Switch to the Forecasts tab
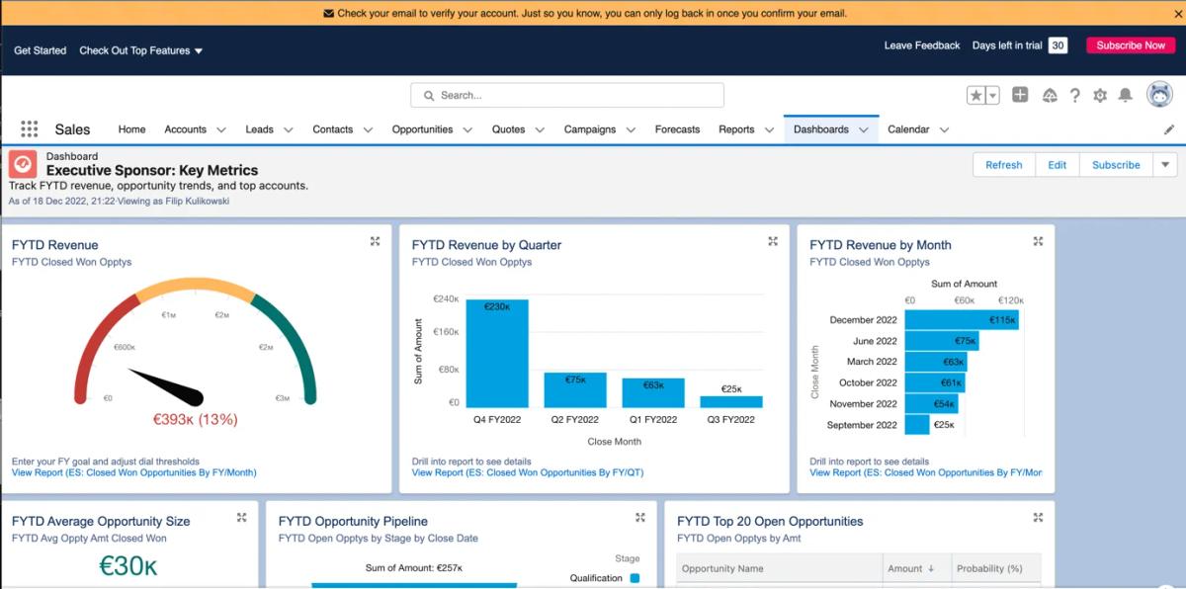Image resolution: width=1186 pixels, height=589 pixels. point(677,129)
